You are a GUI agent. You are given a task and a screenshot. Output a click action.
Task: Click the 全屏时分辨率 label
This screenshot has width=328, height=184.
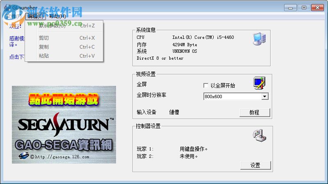tap(151, 95)
